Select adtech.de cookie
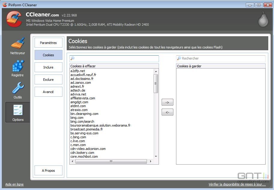 pos(78,90)
